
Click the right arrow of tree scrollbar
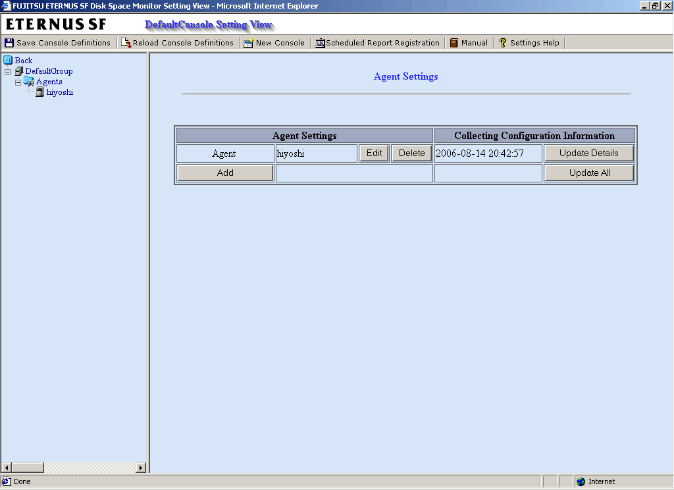click(x=141, y=467)
